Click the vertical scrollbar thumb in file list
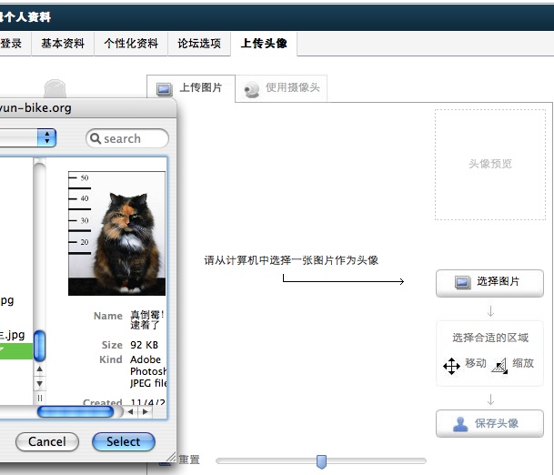 [x=39, y=346]
